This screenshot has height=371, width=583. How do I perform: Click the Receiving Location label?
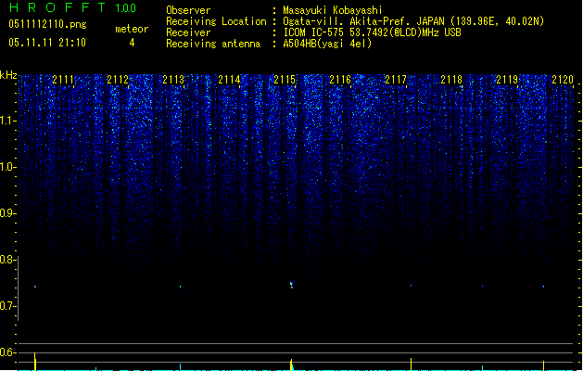pos(216,21)
